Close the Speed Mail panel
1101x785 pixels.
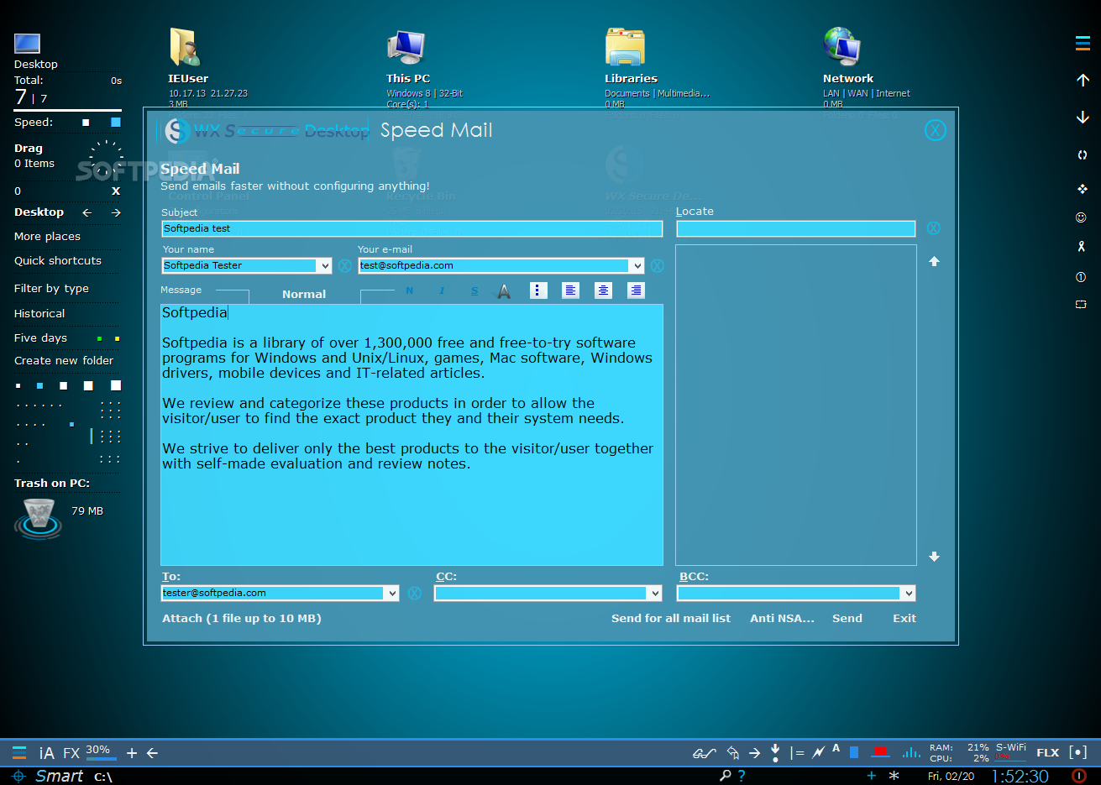[x=935, y=130]
